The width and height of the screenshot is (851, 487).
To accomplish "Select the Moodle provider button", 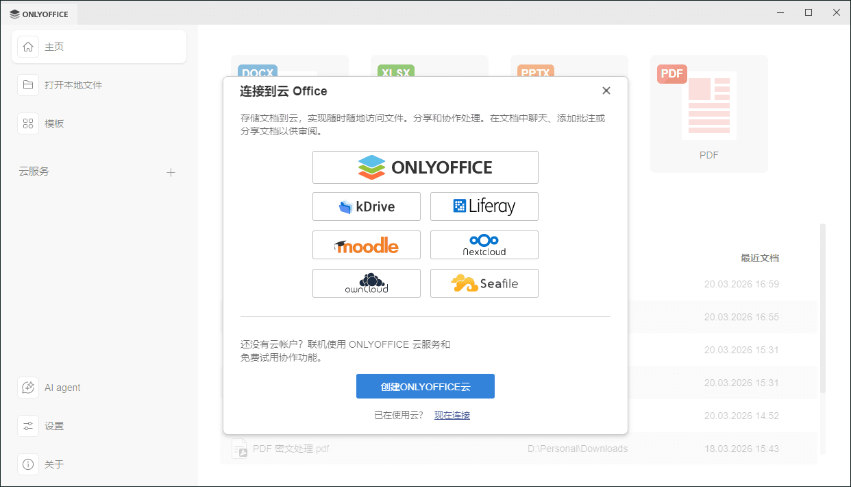I will [367, 245].
